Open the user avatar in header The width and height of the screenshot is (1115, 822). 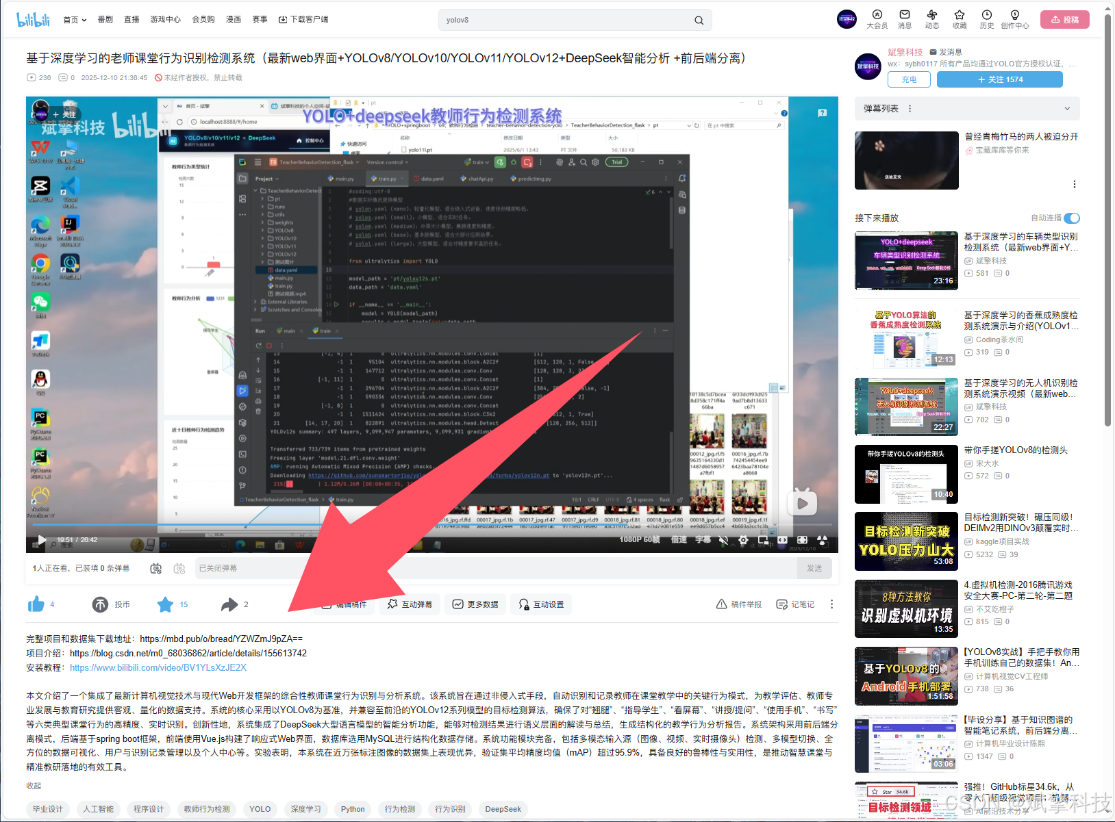coord(847,19)
